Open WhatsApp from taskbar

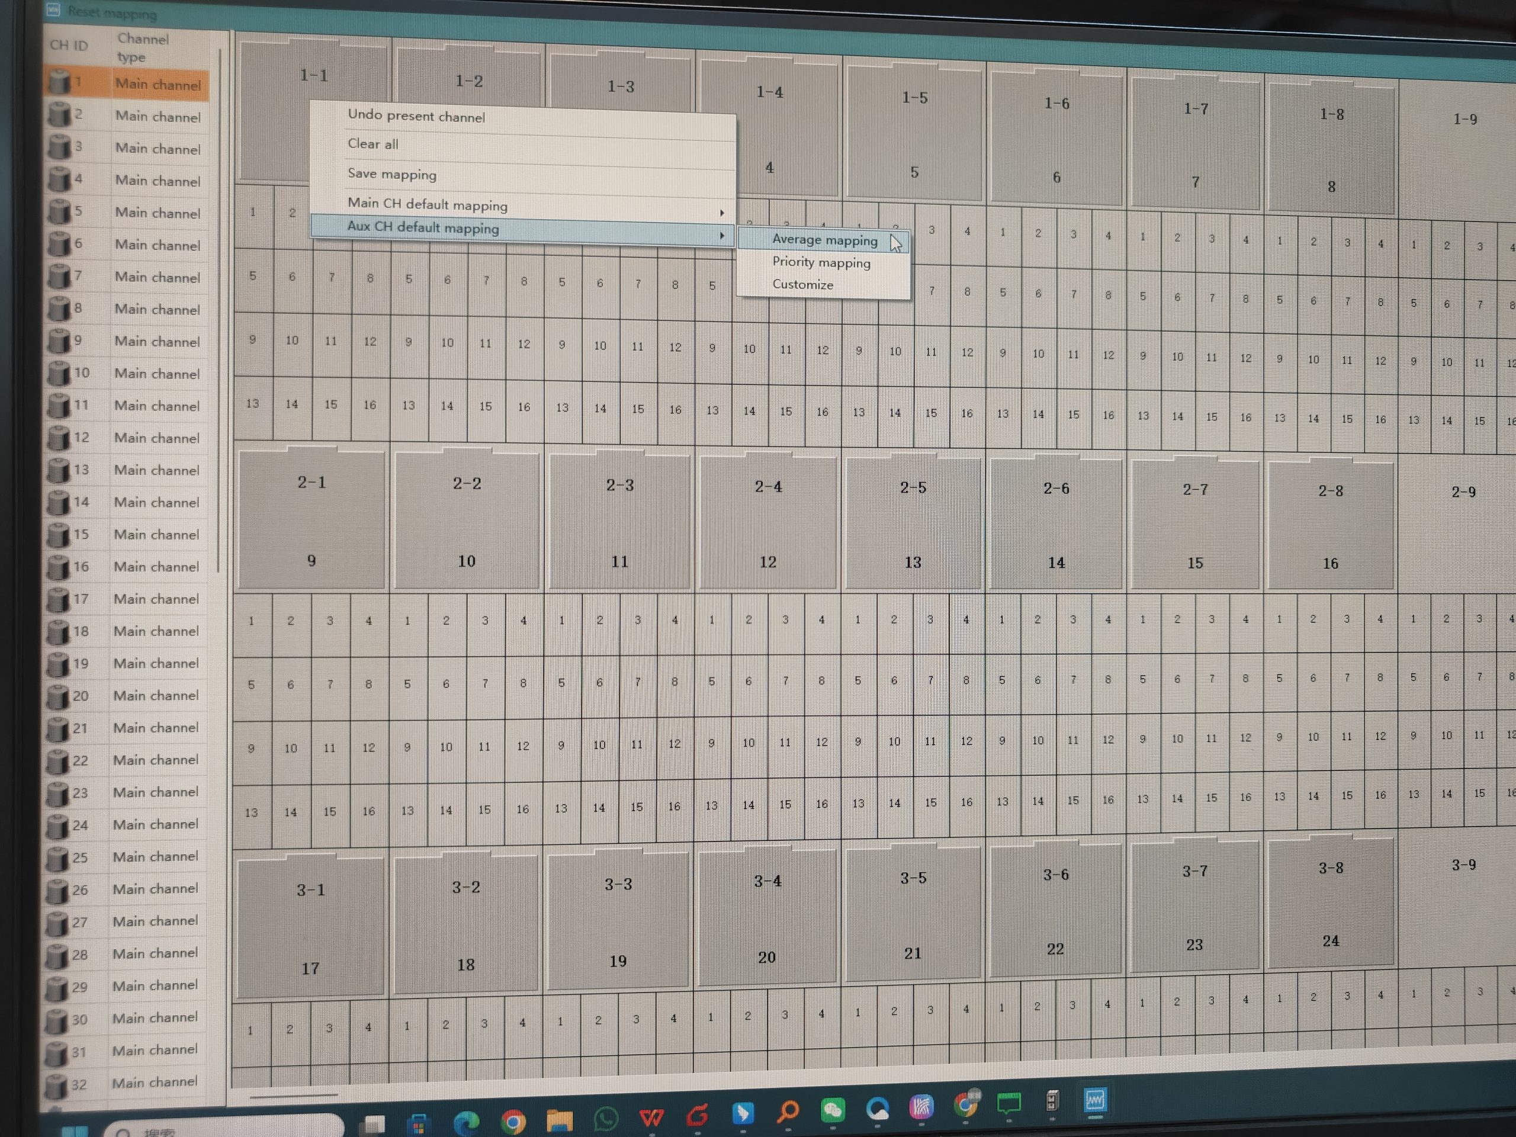tap(605, 1119)
